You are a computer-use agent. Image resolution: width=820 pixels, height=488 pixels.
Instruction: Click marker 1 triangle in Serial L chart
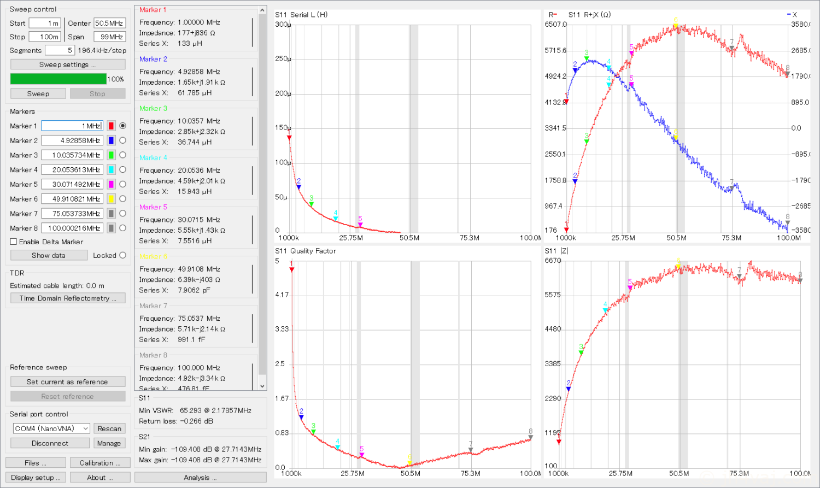tap(289, 137)
